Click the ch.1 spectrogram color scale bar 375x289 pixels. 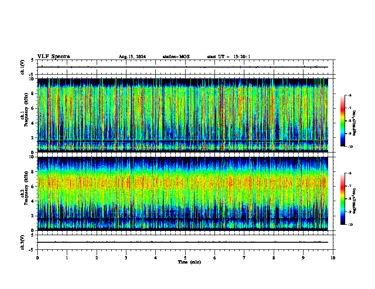342,121
